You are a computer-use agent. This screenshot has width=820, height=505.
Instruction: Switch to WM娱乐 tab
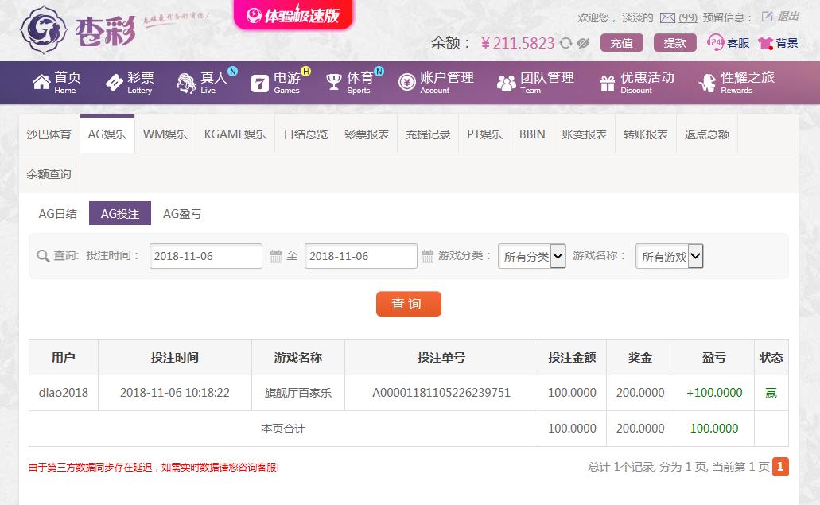coord(165,134)
